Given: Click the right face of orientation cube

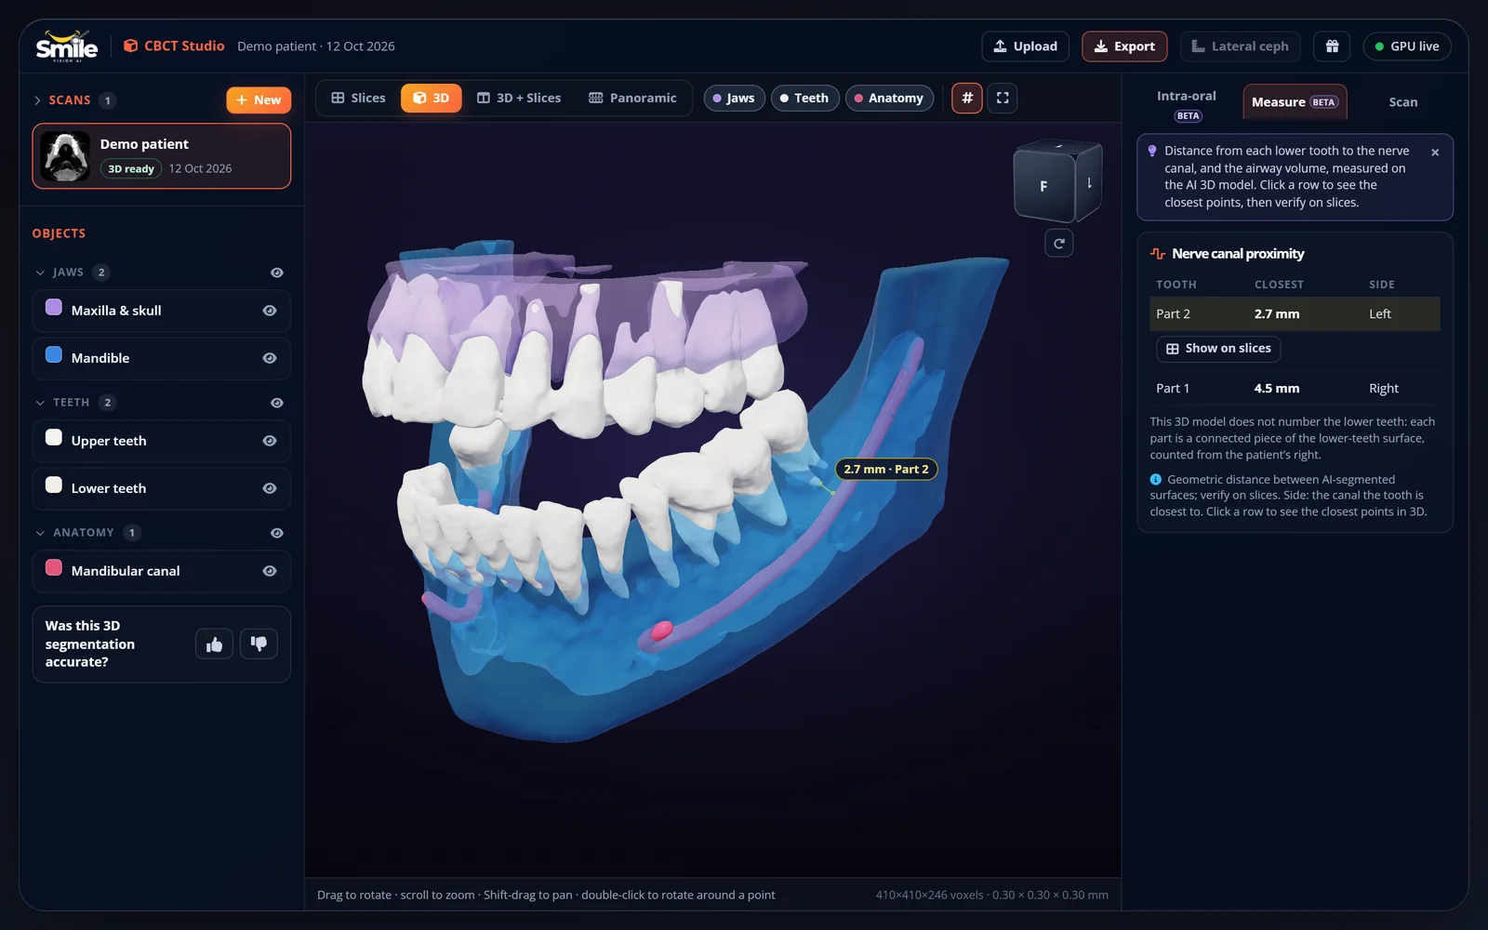Looking at the screenshot, I should 1088,182.
